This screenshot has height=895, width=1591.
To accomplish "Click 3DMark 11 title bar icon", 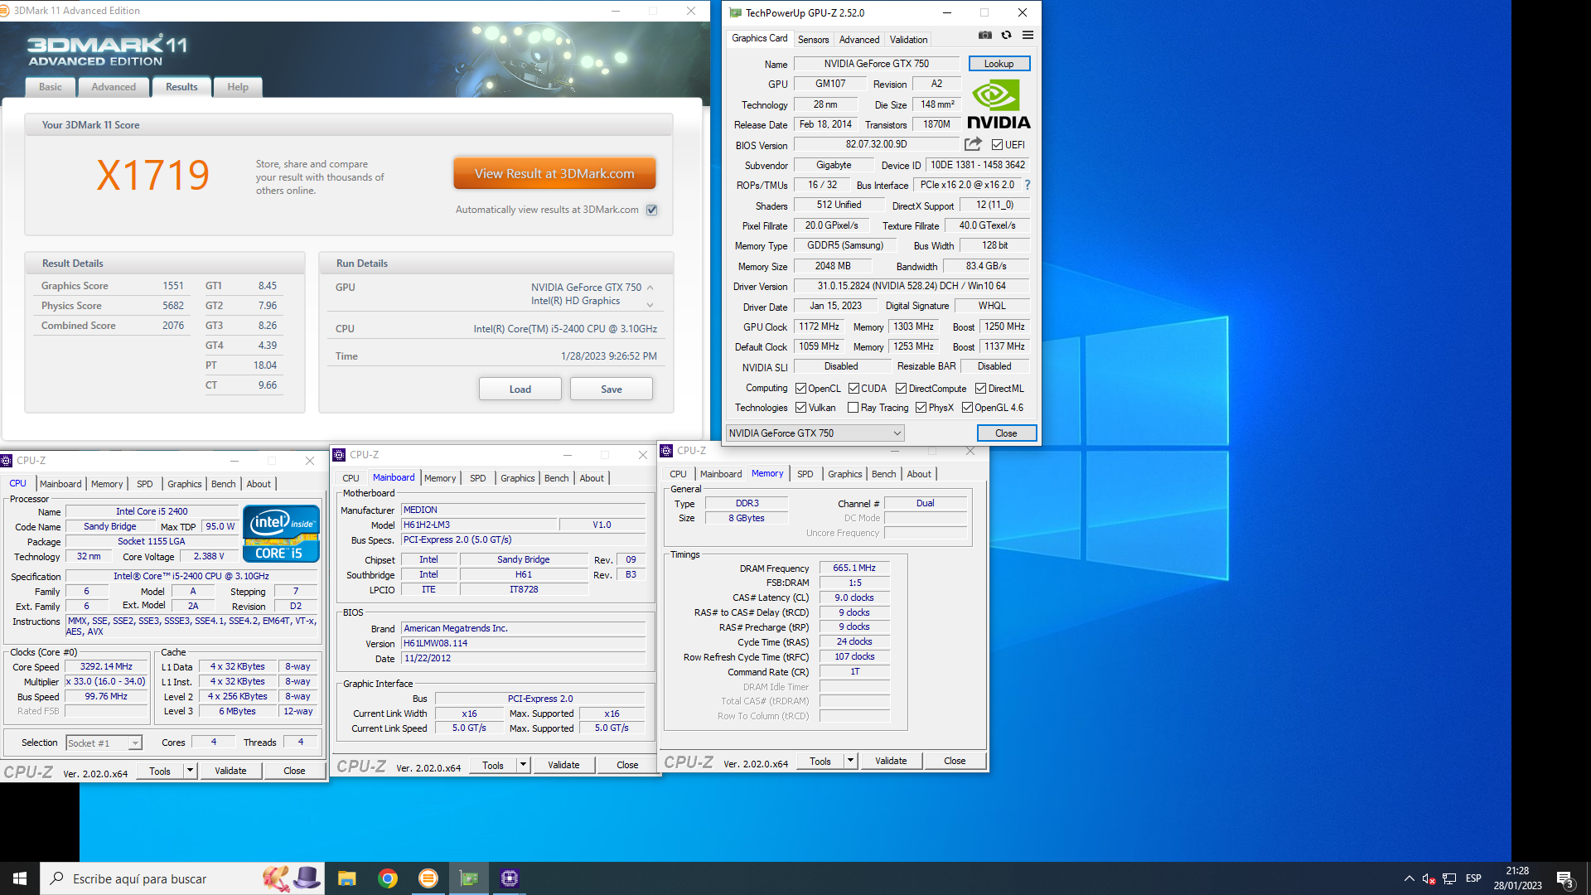I will 6,11.
